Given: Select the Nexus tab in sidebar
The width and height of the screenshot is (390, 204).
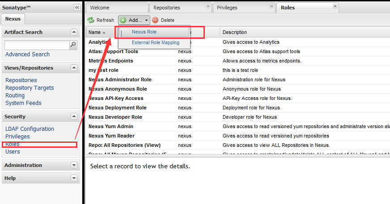Looking at the screenshot, I should [13, 19].
